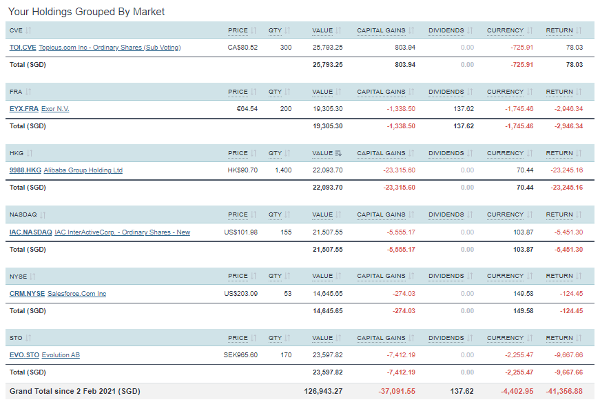Open IAC.NASDAQ ticker link

pyautogui.click(x=30, y=232)
